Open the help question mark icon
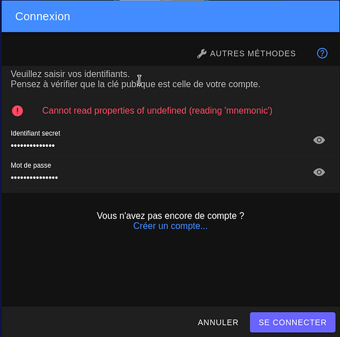Screen dimensions: 340x337 point(322,53)
